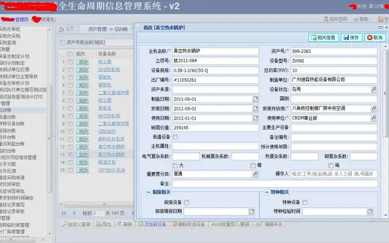
Task: Open the 设备状态 lookup search icon
Action: (374, 89)
